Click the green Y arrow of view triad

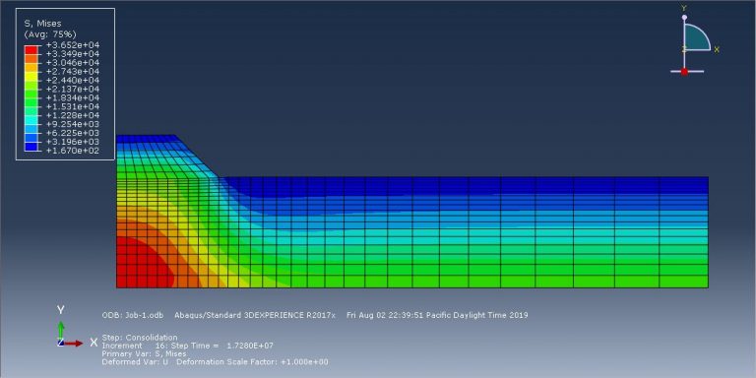(x=61, y=330)
